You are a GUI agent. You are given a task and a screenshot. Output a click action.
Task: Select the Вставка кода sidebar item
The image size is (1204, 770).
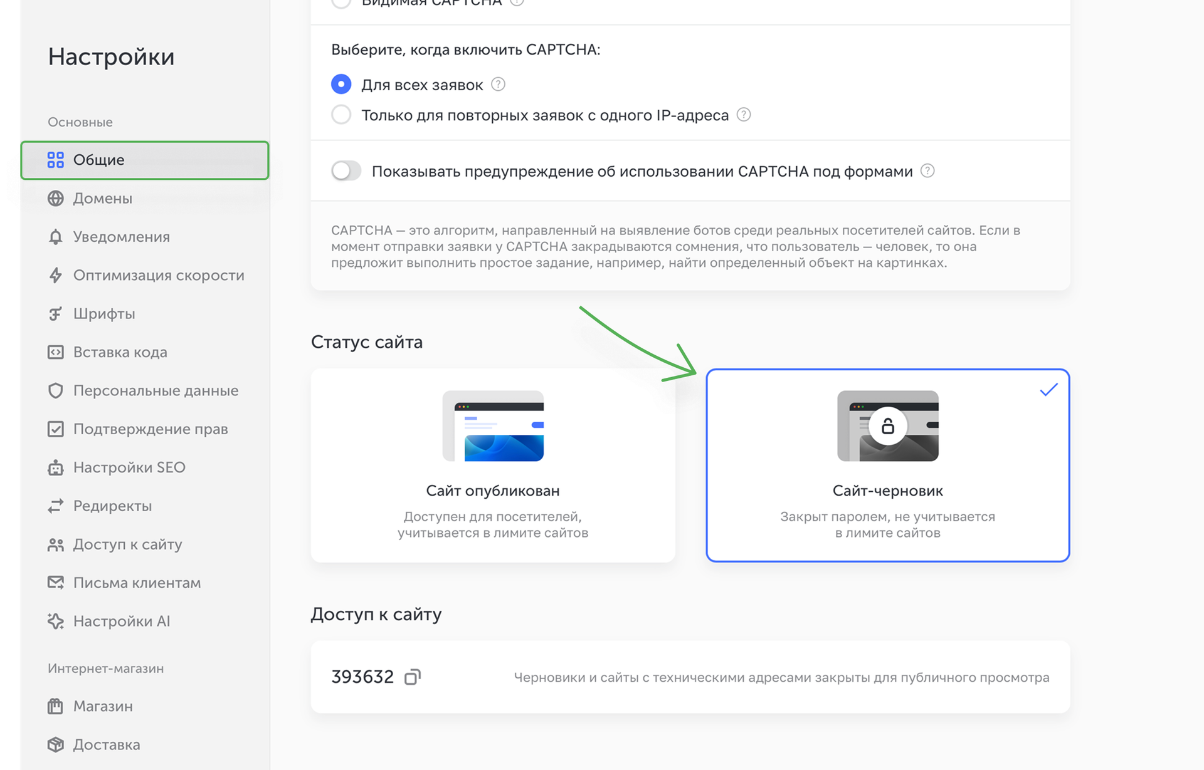(120, 352)
